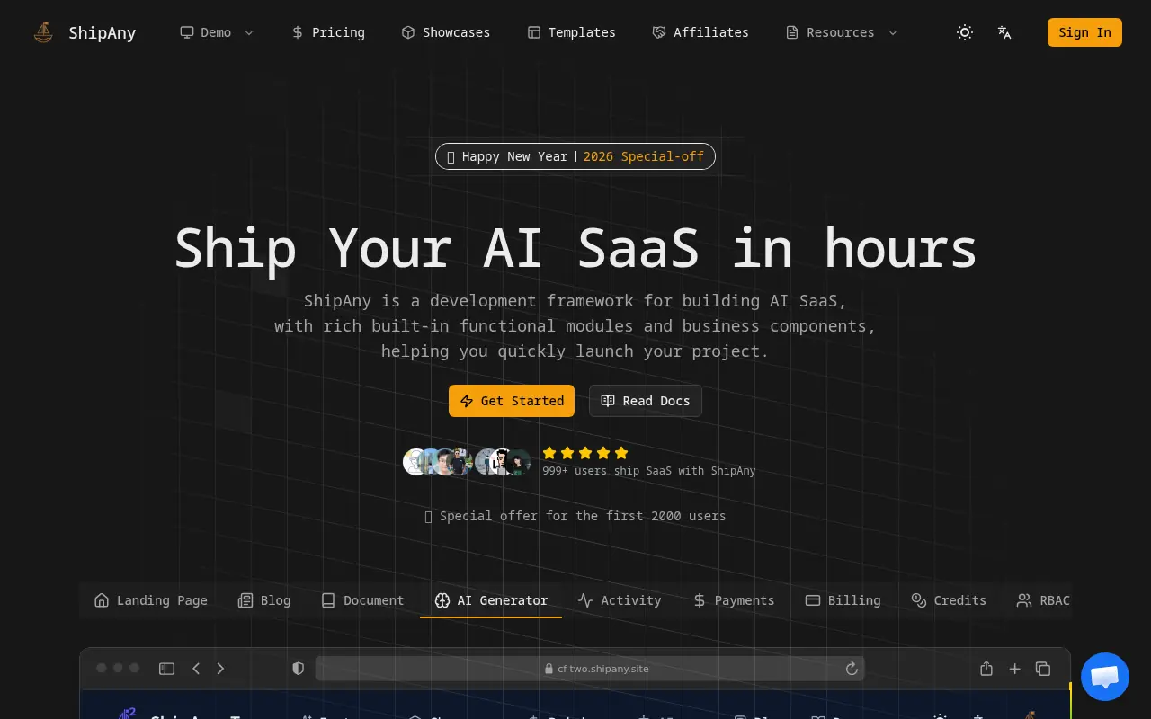Expand the Resources dropdown
Screen dimensions: 1151x719
coord(840,32)
